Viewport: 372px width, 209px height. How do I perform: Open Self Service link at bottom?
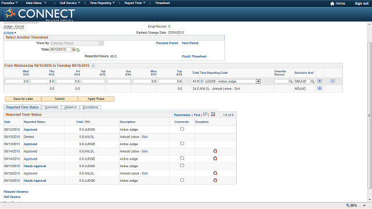pyautogui.click(x=12, y=197)
